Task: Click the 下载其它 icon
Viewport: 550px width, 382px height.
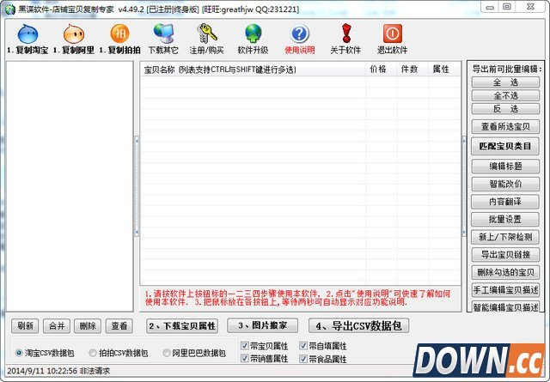Action: (163, 34)
